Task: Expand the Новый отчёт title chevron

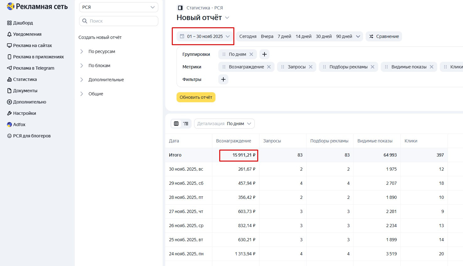Action: click(227, 18)
